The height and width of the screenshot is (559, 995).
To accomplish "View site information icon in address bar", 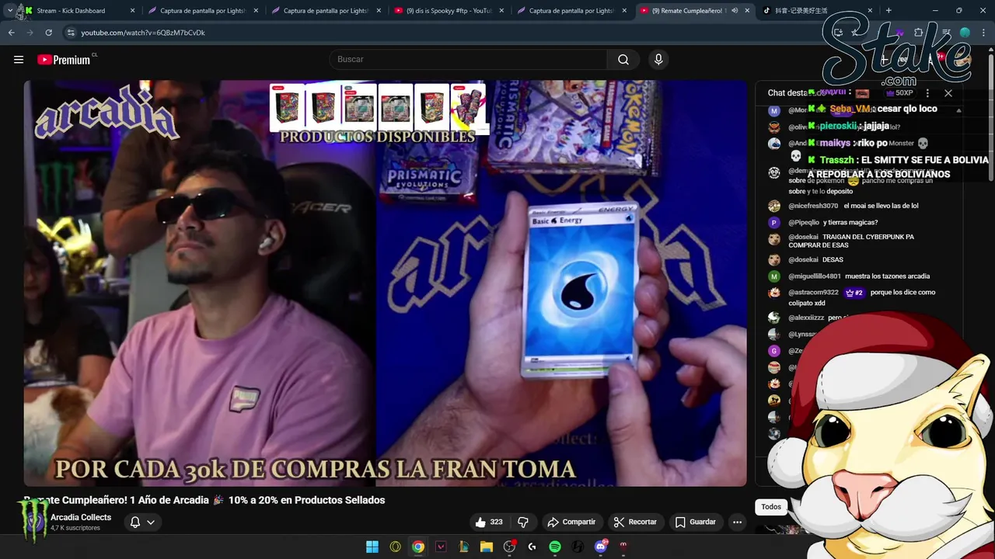I will pos(71,33).
